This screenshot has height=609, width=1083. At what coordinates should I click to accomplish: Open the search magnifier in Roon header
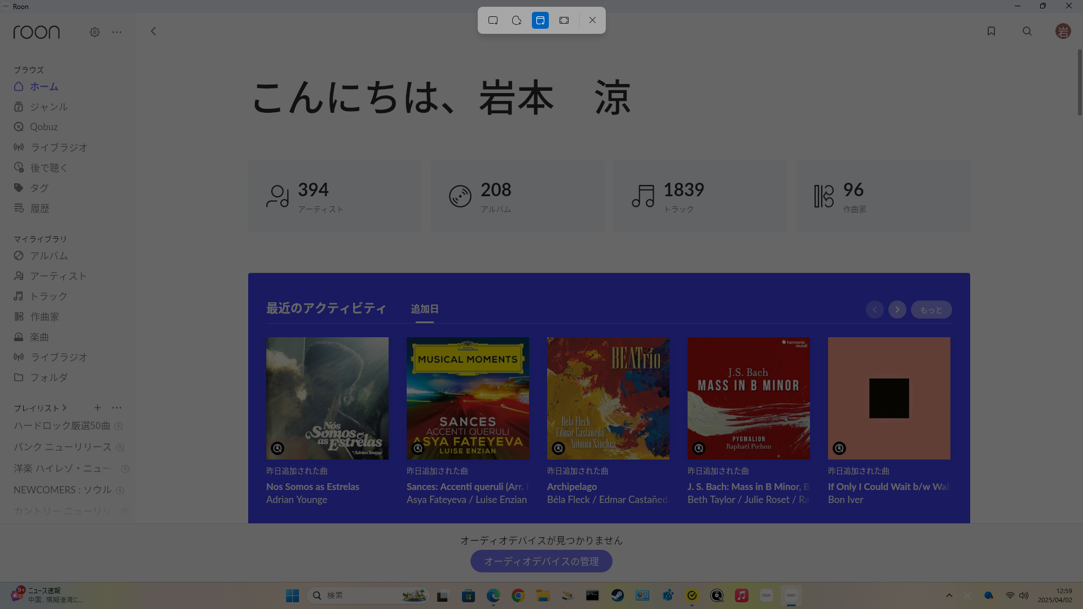click(x=1027, y=32)
